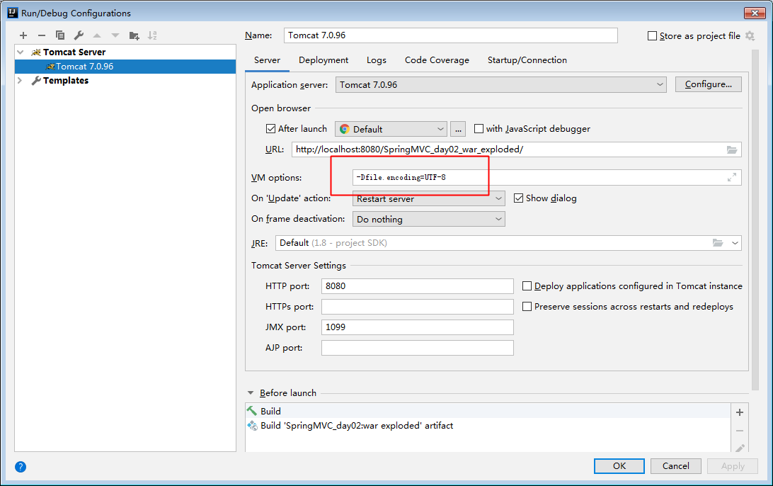Move configuration up arrow
773x486 pixels.
coord(97,35)
